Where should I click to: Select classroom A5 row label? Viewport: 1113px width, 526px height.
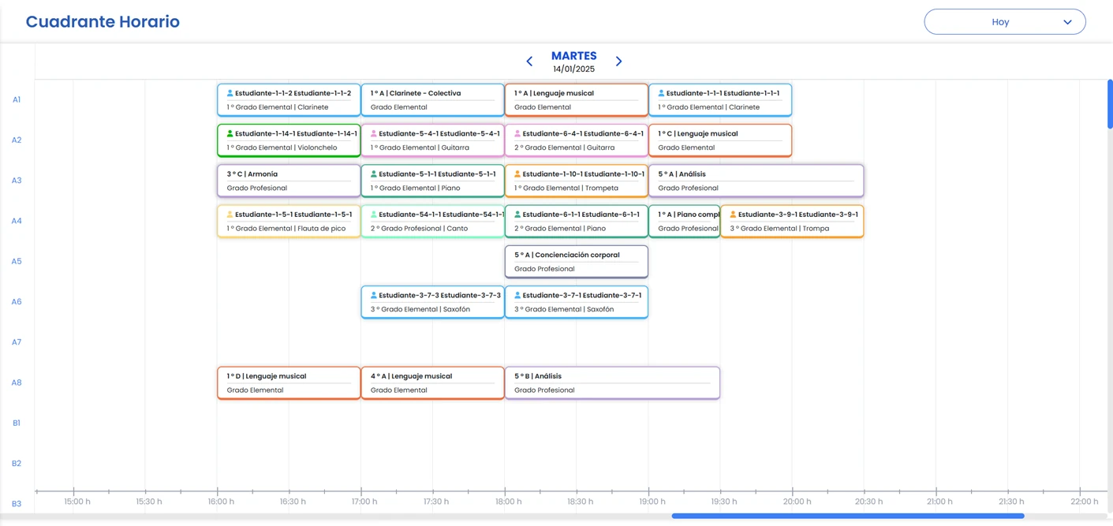coord(17,261)
